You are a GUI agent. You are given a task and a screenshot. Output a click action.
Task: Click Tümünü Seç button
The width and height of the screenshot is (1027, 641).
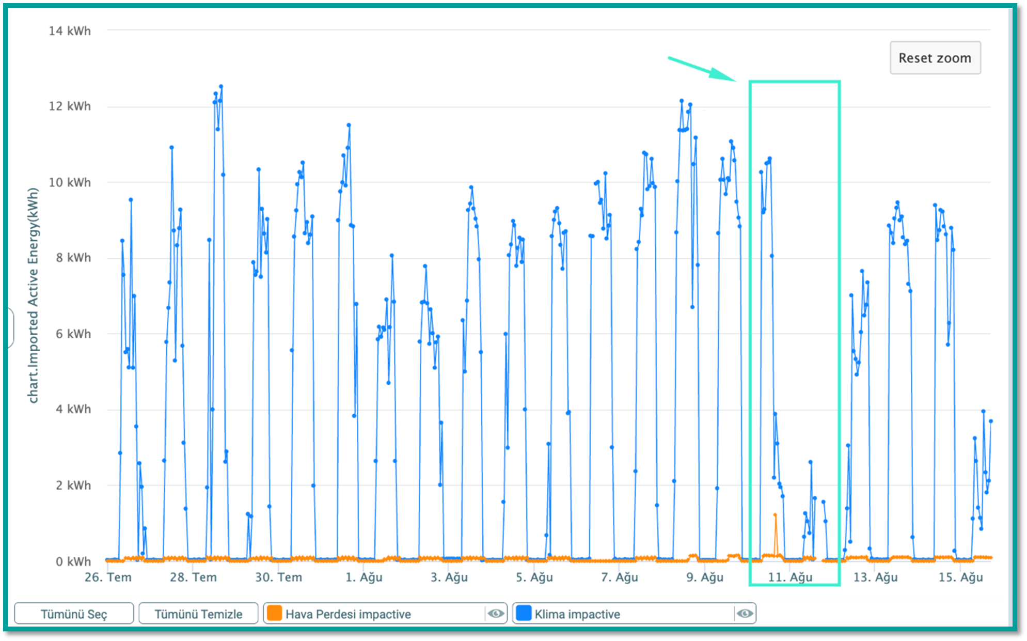(74, 614)
